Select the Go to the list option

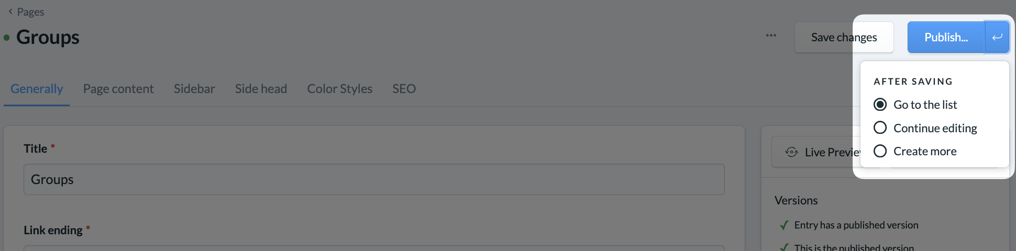tap(915, 105)
